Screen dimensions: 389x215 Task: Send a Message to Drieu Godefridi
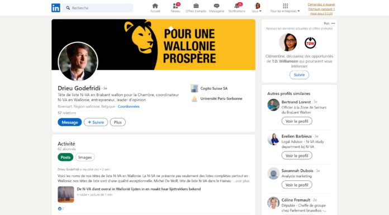pyautogui.click(x=70, y=122)
